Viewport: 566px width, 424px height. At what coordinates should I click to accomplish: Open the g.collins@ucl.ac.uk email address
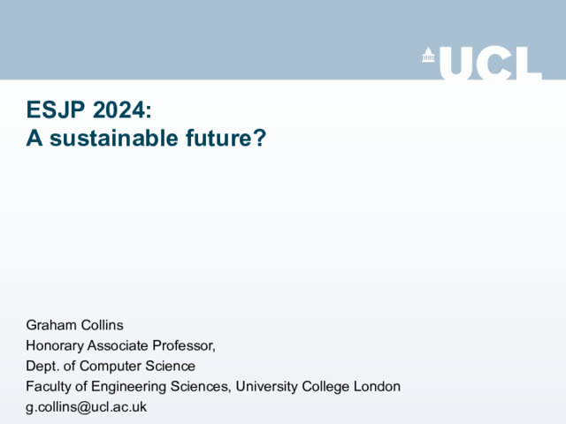pos(86,406)
